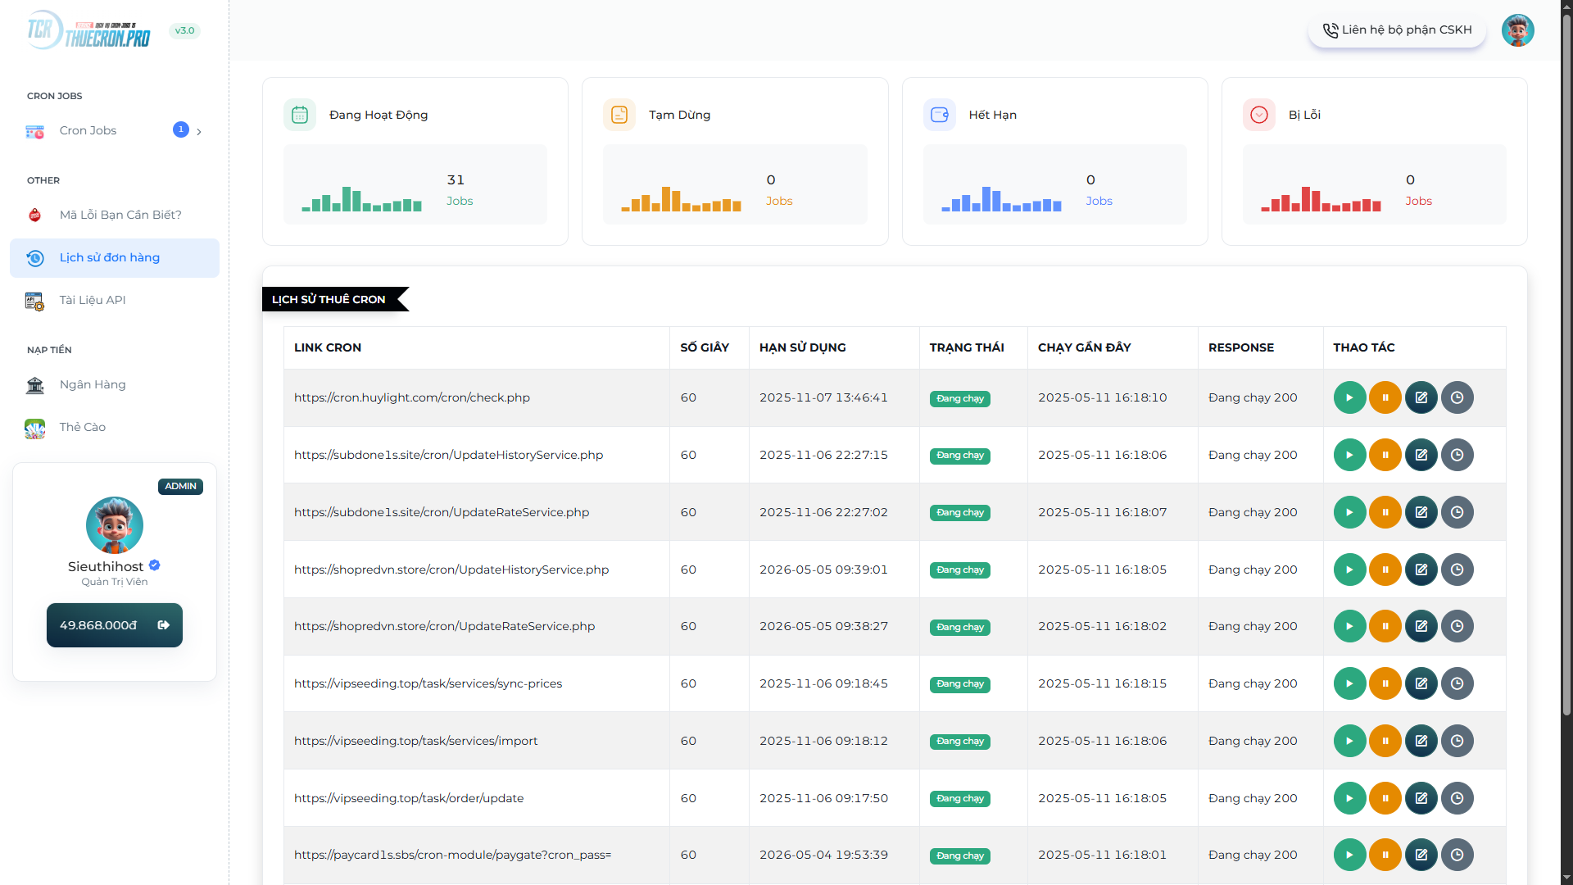
Task: Run the cron job for check.php using play icon
Action: pos(1349,397)
